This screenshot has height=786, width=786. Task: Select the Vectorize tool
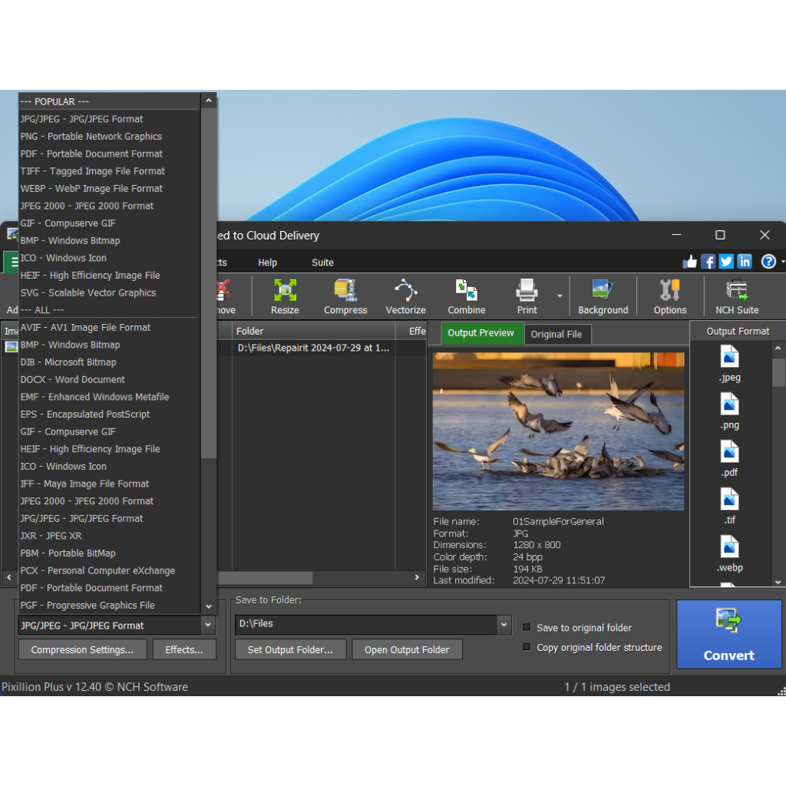pos(405,296)
